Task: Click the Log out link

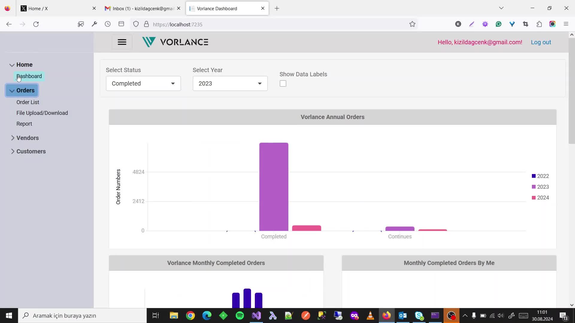Action: tap(541, 42)
